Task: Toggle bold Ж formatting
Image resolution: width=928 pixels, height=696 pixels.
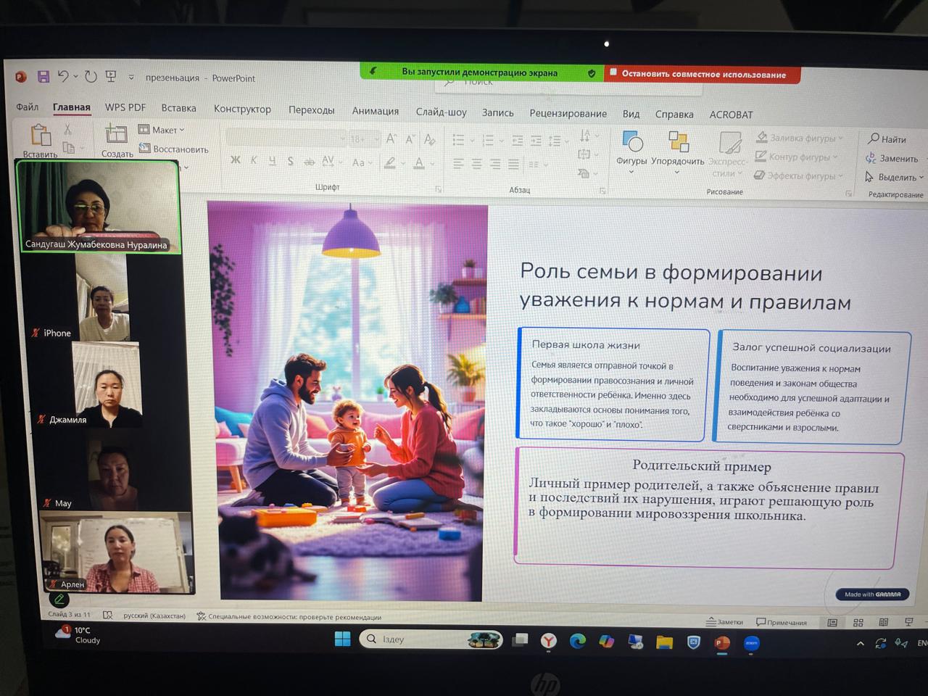Action: point(235,160)
